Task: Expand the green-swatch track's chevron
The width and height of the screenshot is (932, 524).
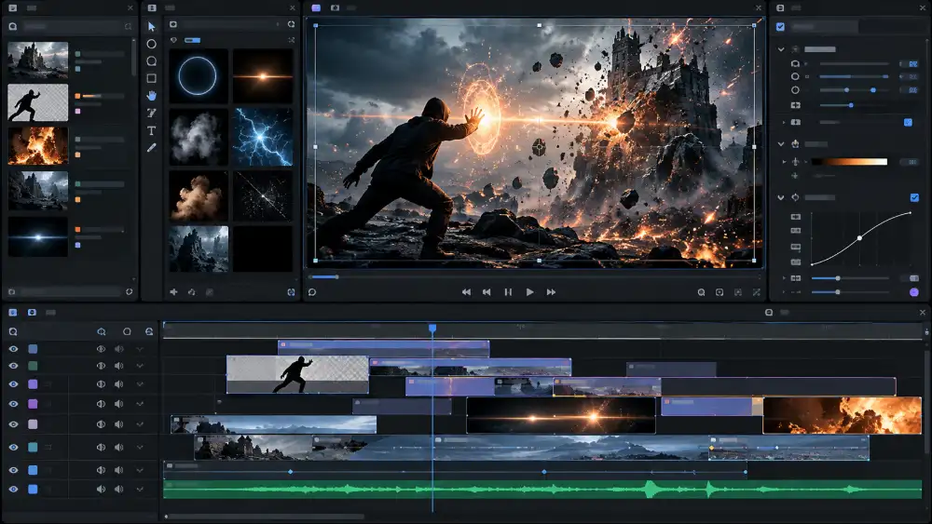Action: click(141, 366)
